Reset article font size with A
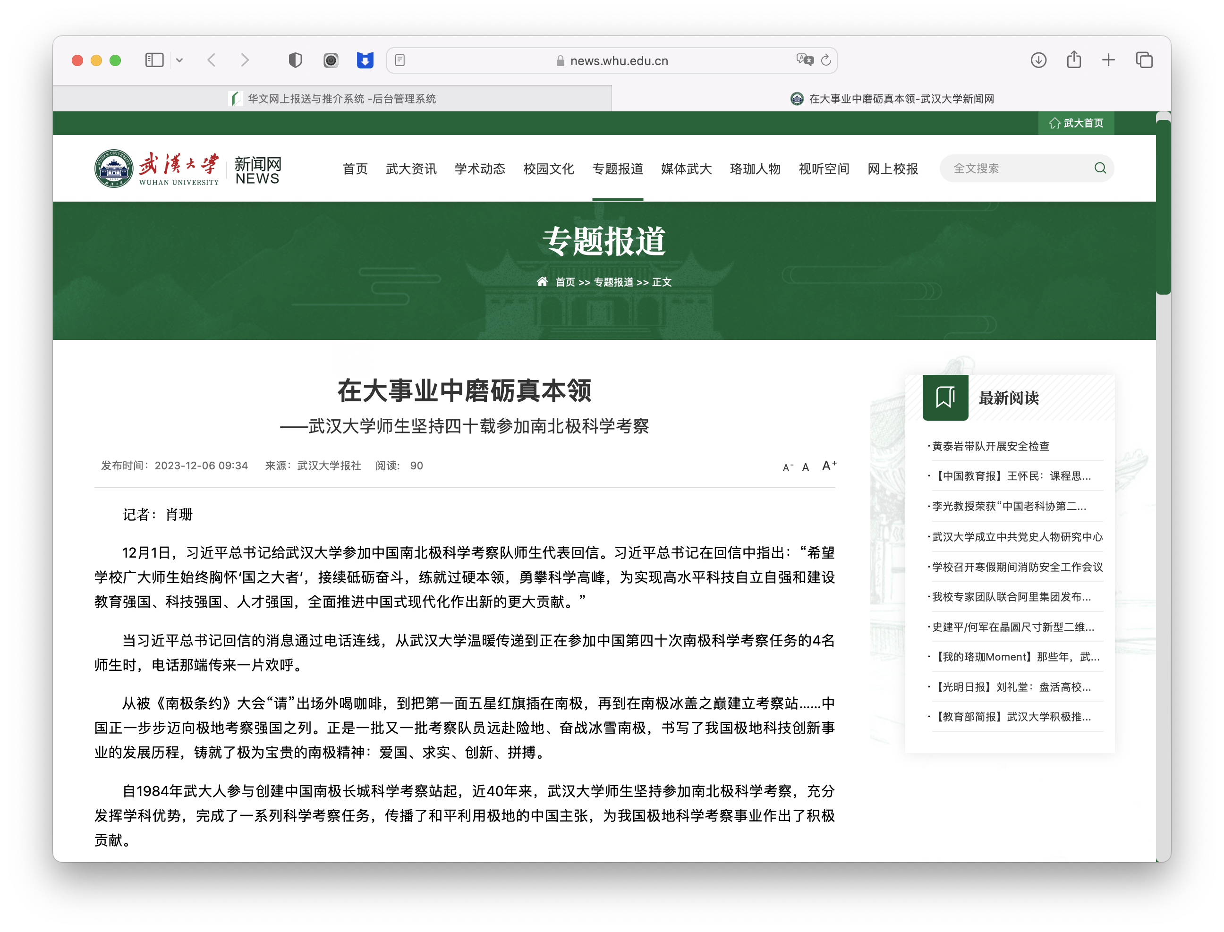This screenshot has width=1224, height=932. 806,468
